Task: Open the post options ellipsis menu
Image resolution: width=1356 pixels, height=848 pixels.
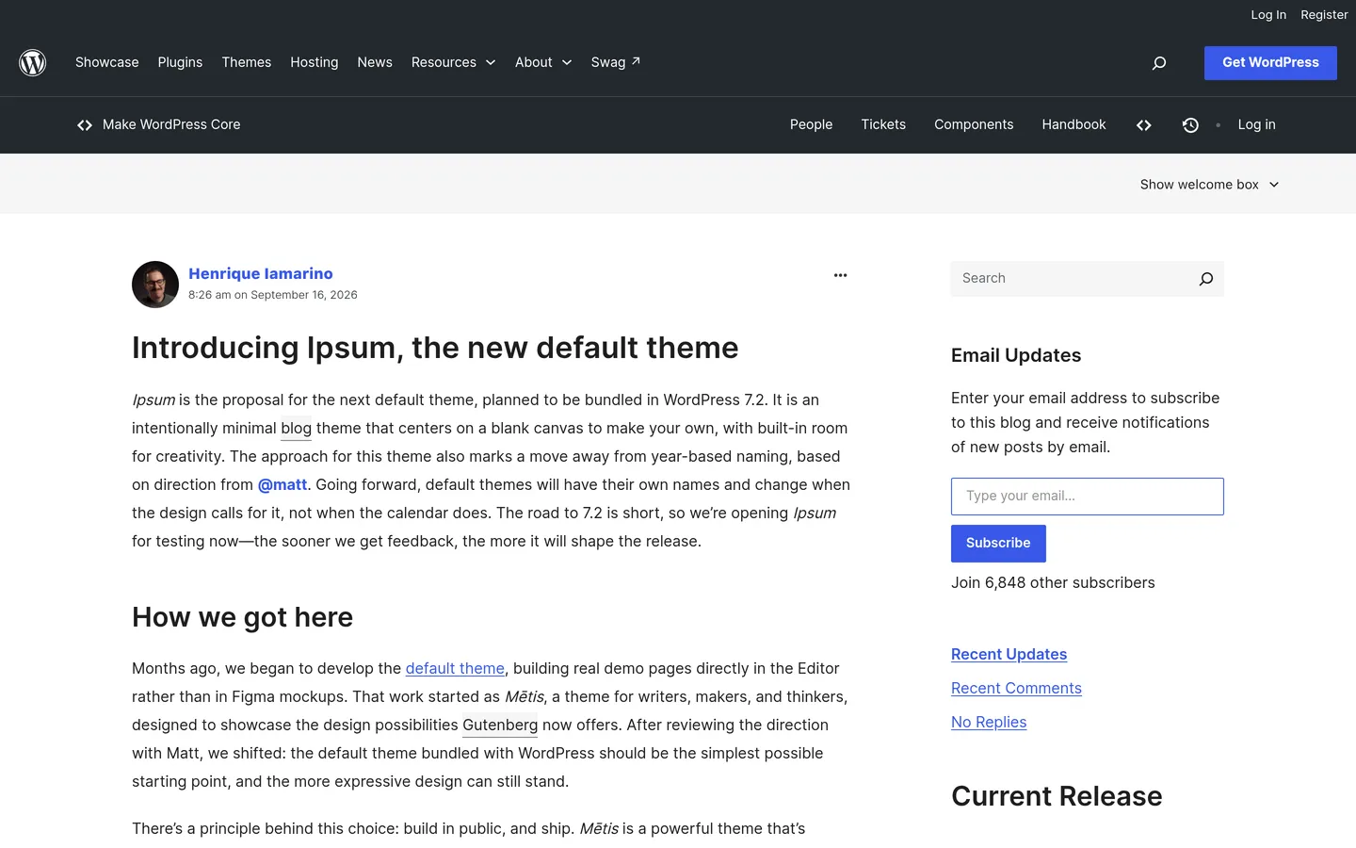Action: pos(841,275)
